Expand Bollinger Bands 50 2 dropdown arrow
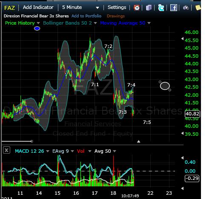 tap(95, 23)
